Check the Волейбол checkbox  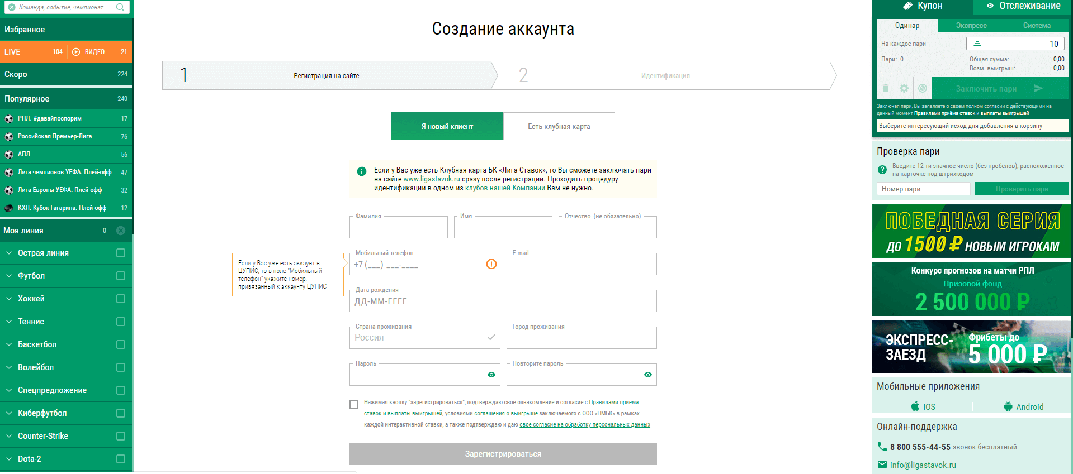(121, 367)
